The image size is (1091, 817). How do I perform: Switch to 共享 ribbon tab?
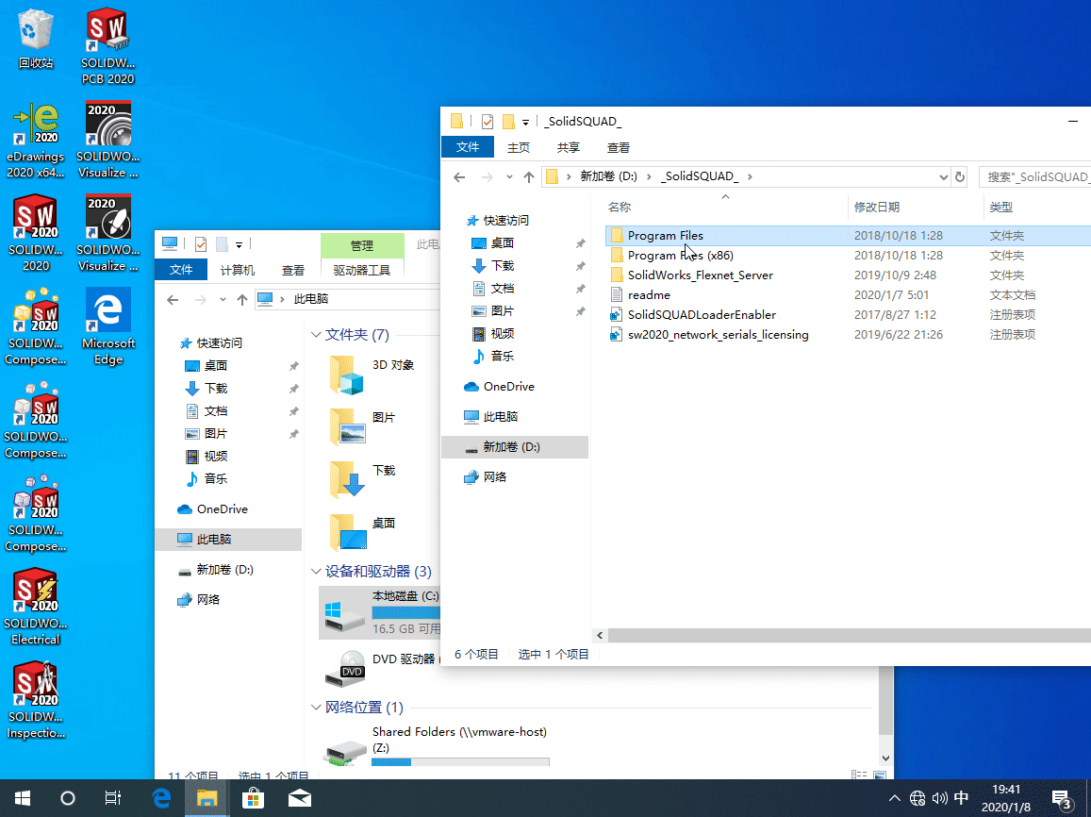click(x=569, y=147)
